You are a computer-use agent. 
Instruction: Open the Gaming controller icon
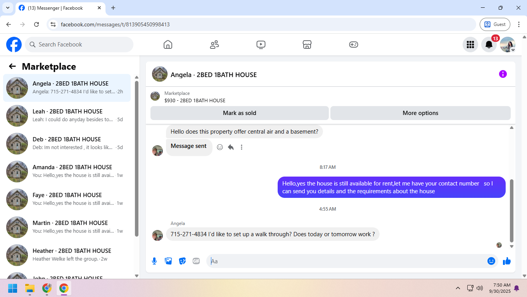point(354,45)
